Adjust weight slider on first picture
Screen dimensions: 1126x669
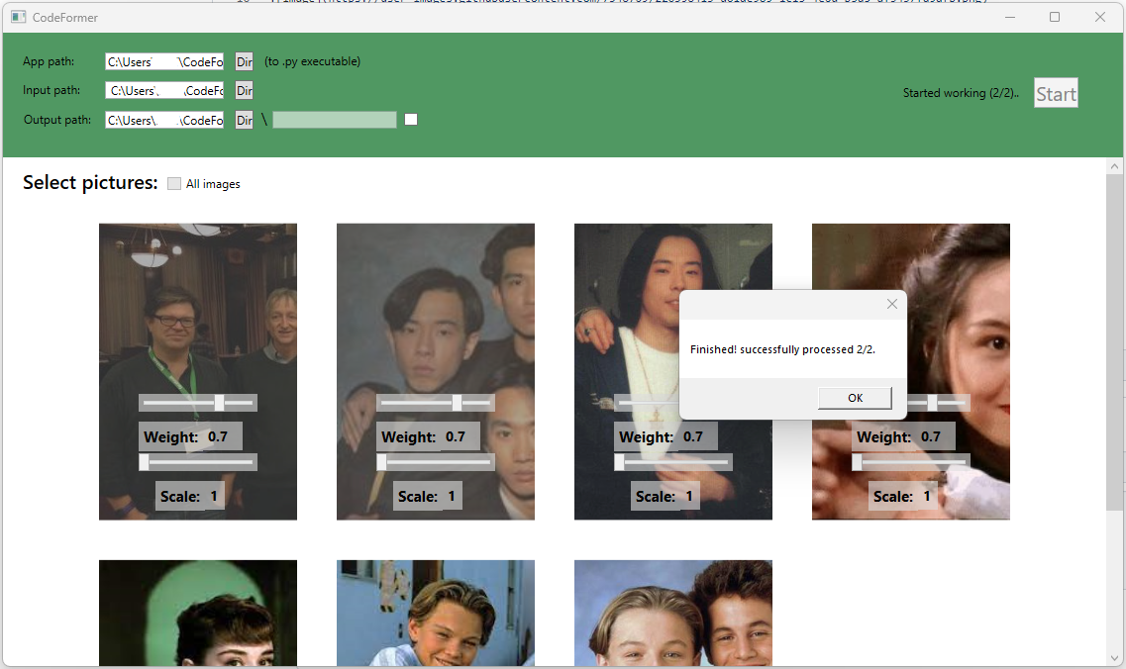pos(197,403)
